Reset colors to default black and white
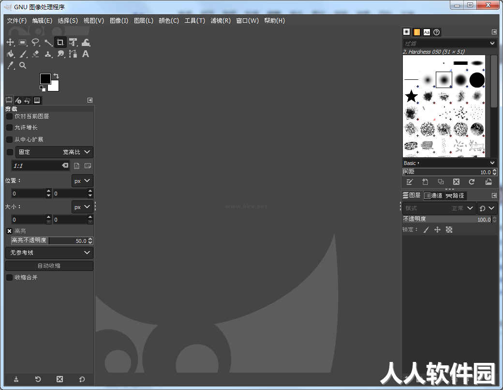The width and height of the screenshot is (503, 390). pos(43,88)
